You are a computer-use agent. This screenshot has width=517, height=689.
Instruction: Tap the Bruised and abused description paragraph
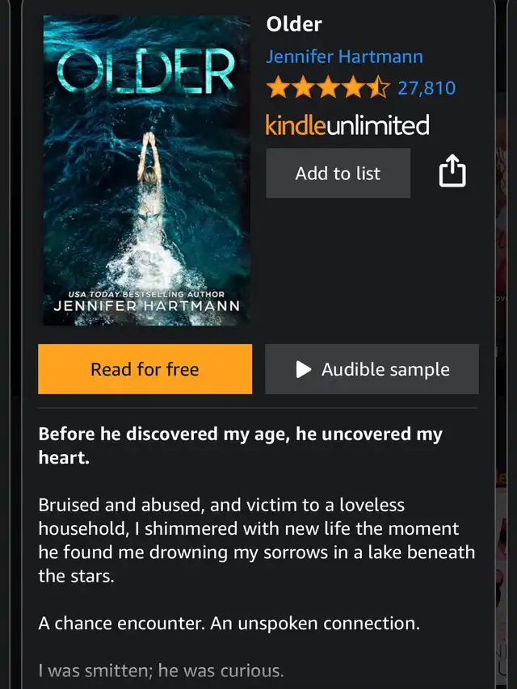pyautogui.click(x=257, y=540)
